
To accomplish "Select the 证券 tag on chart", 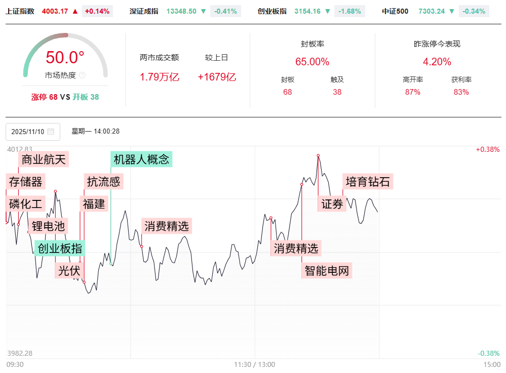I will pos(332,204).
